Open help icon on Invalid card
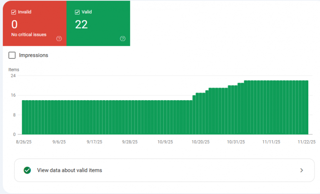The image size is (320, 194). point(59,39)
